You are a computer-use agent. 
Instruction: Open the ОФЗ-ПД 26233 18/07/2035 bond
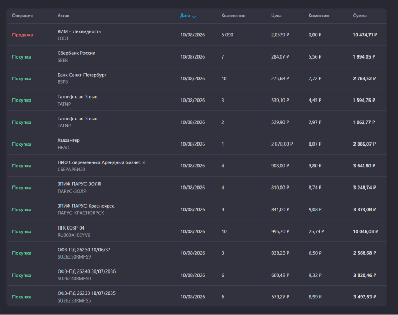[87, 293]
